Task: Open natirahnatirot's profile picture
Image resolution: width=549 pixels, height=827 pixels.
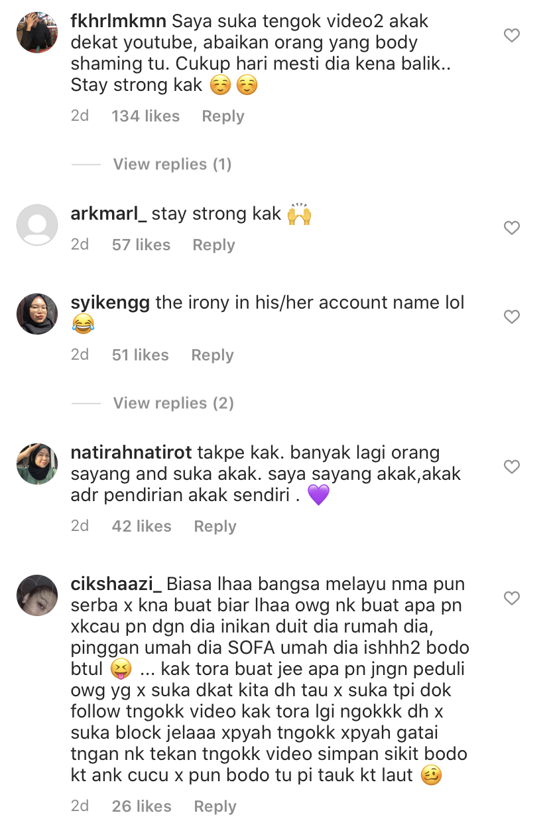Action: point(37,464)
